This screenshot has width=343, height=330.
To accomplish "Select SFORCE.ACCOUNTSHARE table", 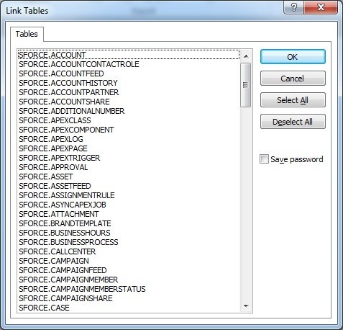I will point(129,102).
